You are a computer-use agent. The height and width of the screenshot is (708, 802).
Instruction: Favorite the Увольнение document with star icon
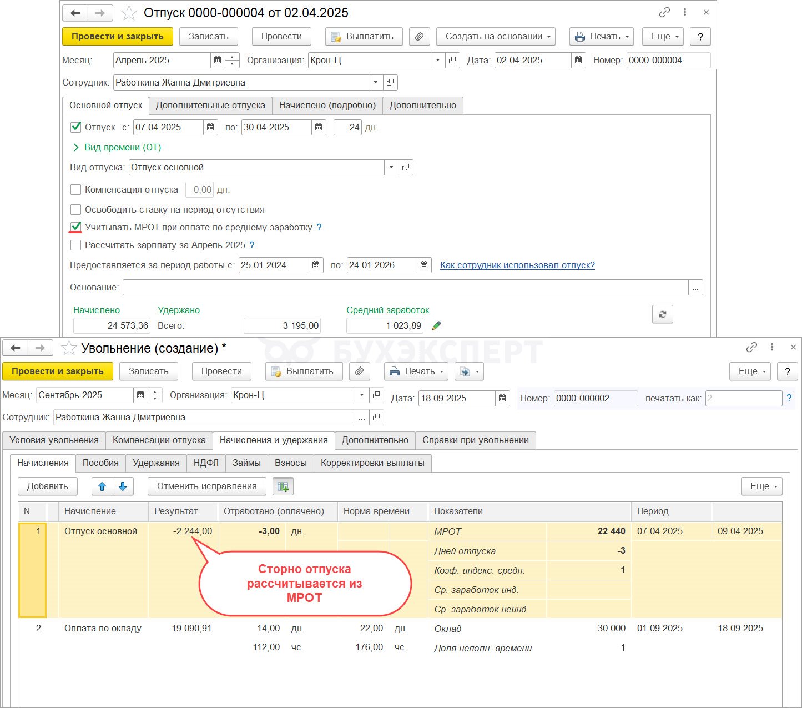69,348
